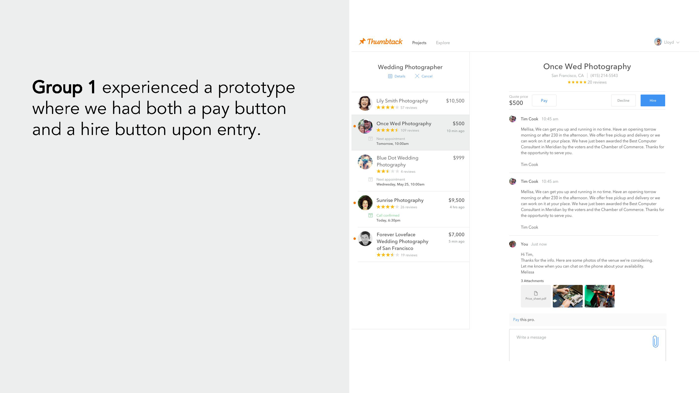
Task: Open the green circuit board photo thumbnail
Action: click(x=599, y=296)
